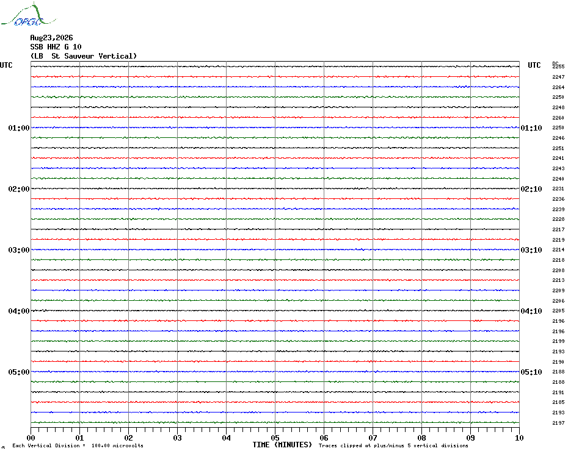Click the 00 minute axis label
Screen dimensions: 568x454
(31, 438)
